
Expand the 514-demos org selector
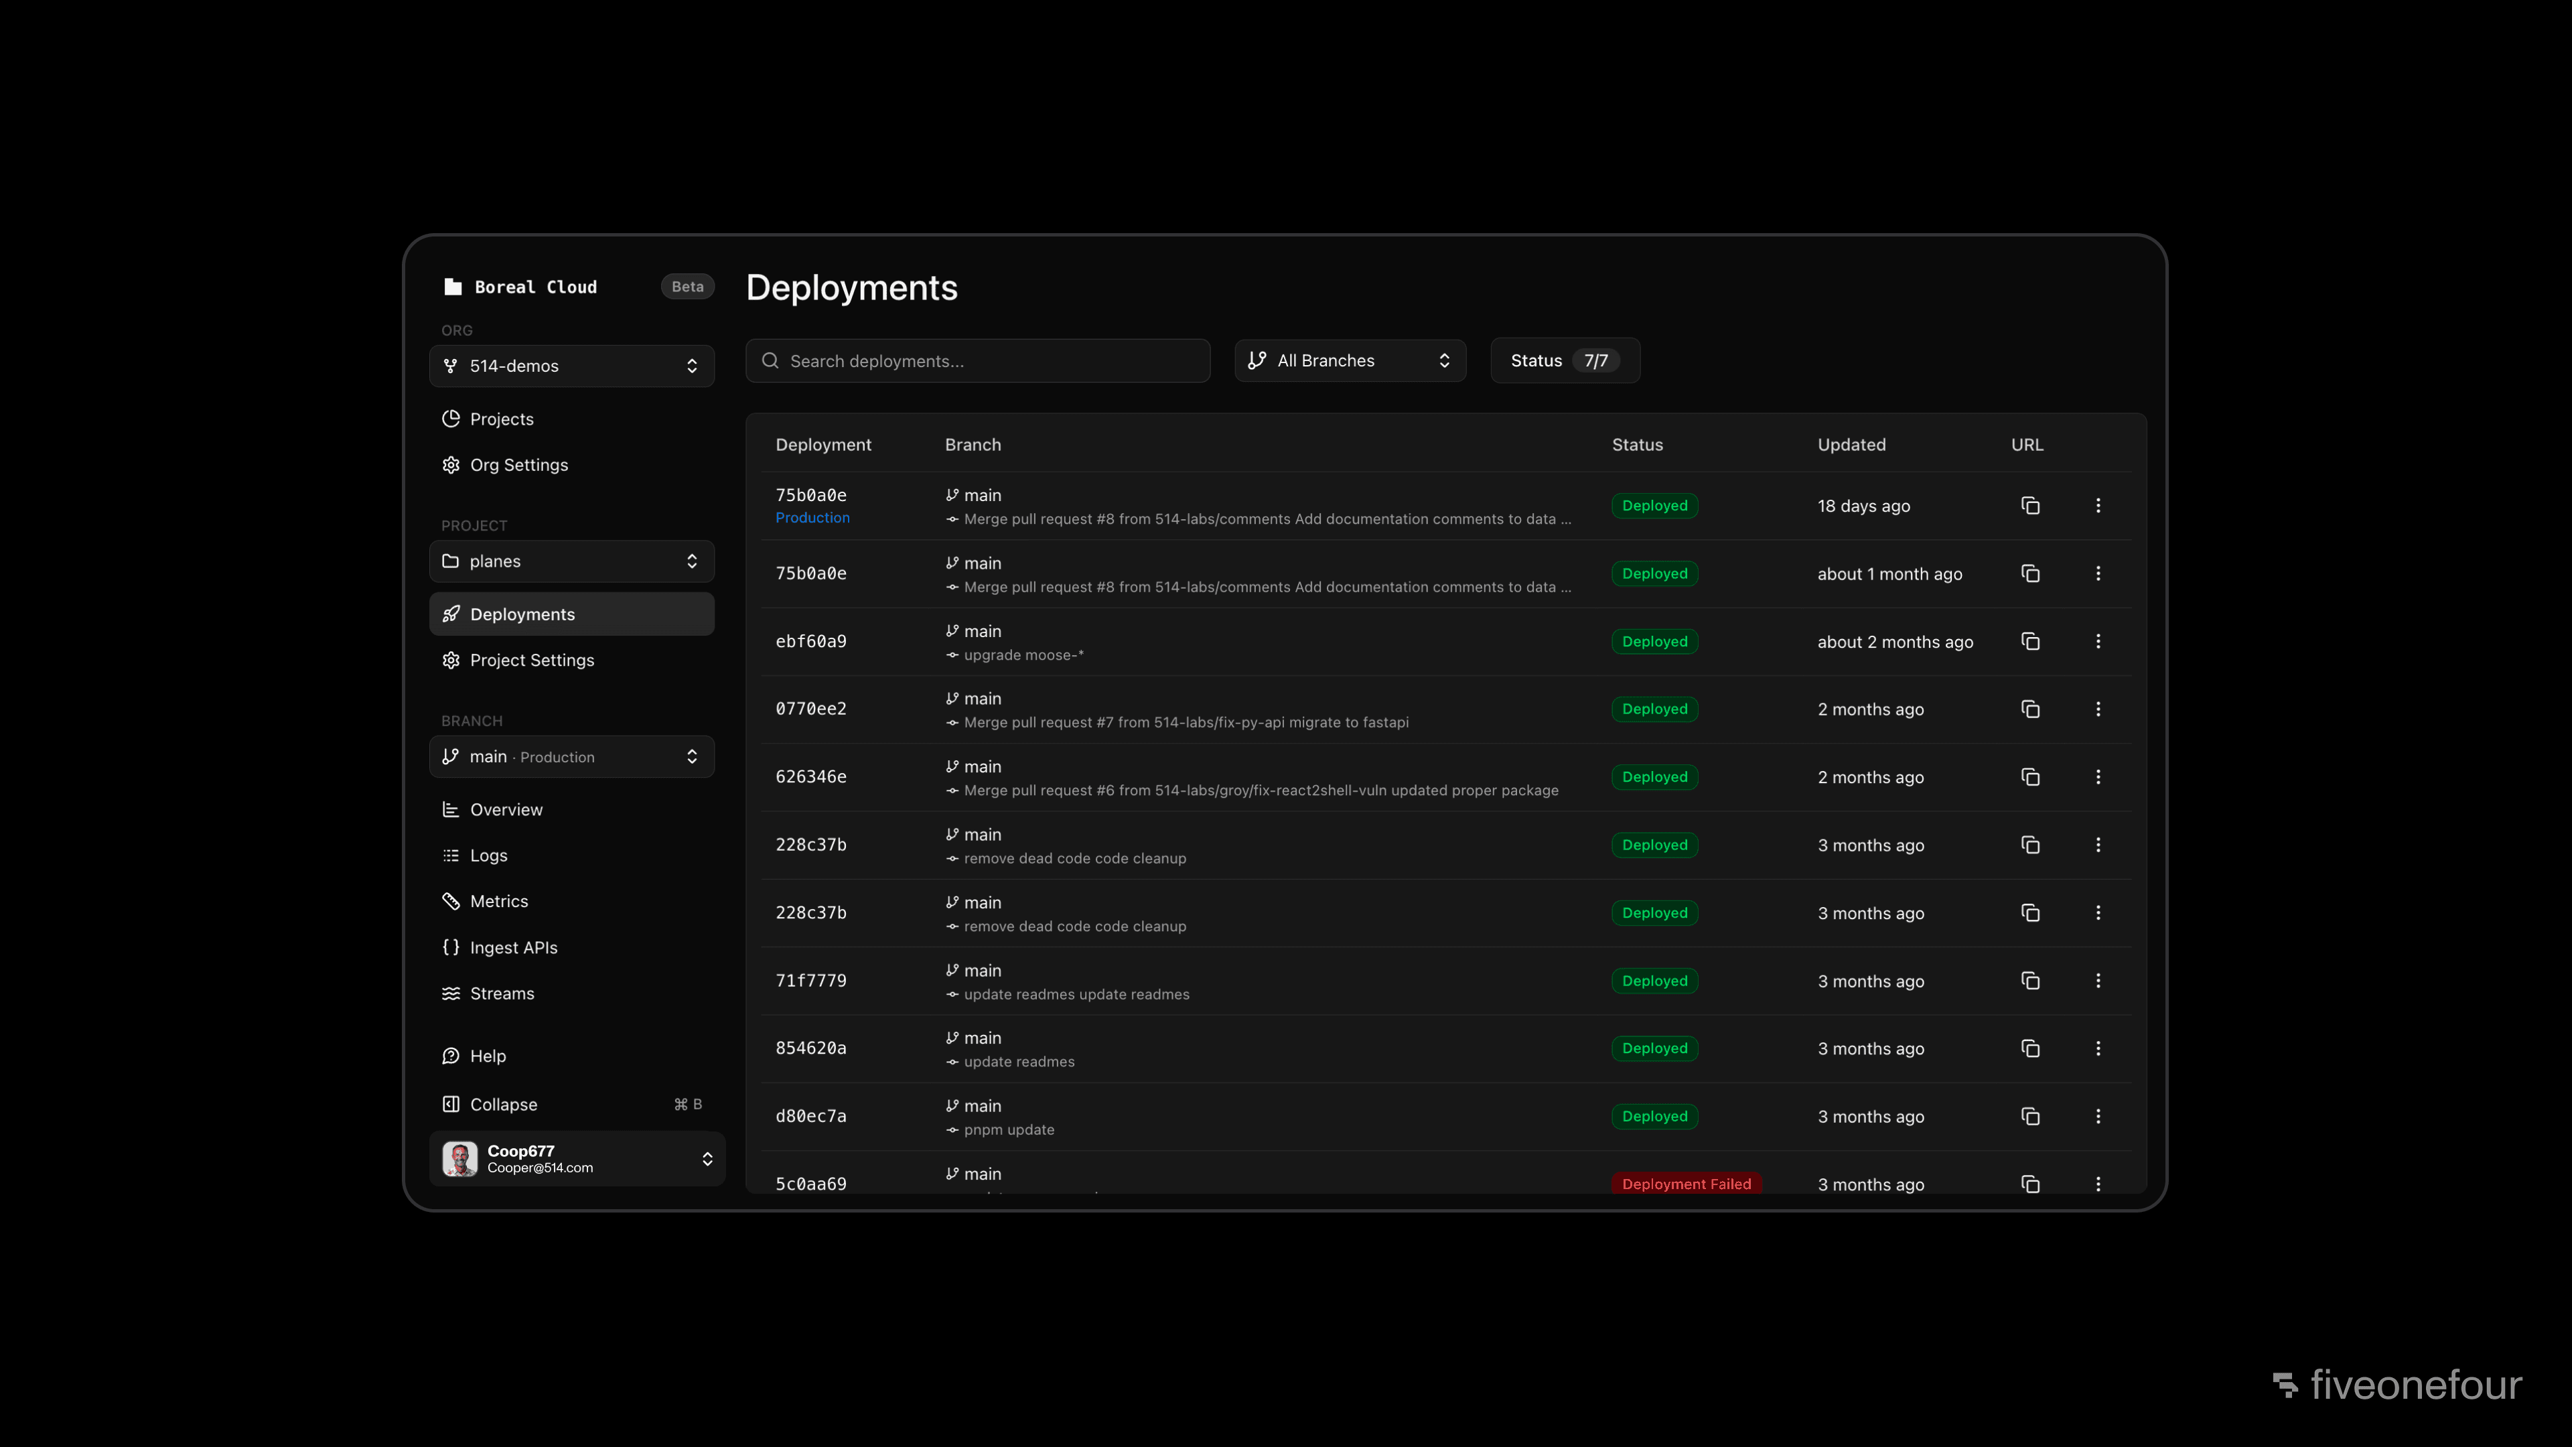[571, 366]
